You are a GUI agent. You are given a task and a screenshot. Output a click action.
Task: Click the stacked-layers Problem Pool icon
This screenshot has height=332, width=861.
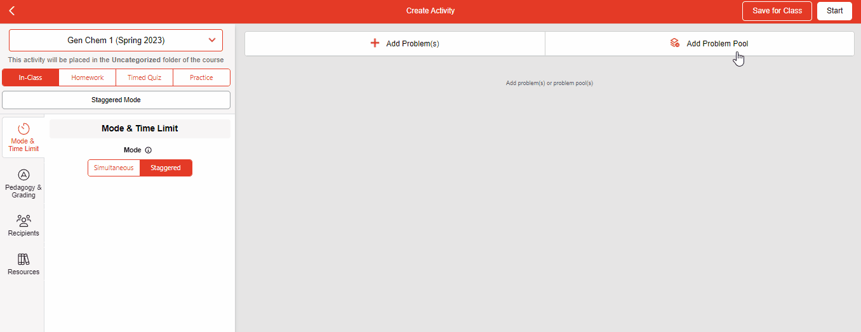click(674, 43)
